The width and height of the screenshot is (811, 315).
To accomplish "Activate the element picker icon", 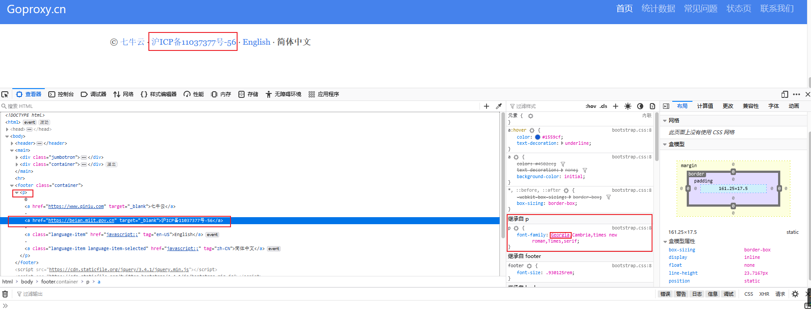I will (x=5, y=94).
